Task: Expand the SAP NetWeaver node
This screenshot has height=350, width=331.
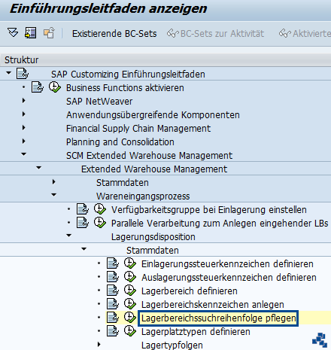Action: (x=23, y=101)
